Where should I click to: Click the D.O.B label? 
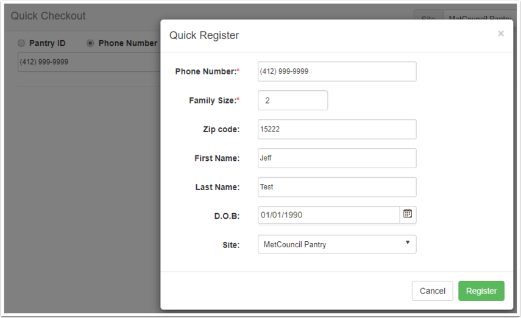(x=227, y=216)
